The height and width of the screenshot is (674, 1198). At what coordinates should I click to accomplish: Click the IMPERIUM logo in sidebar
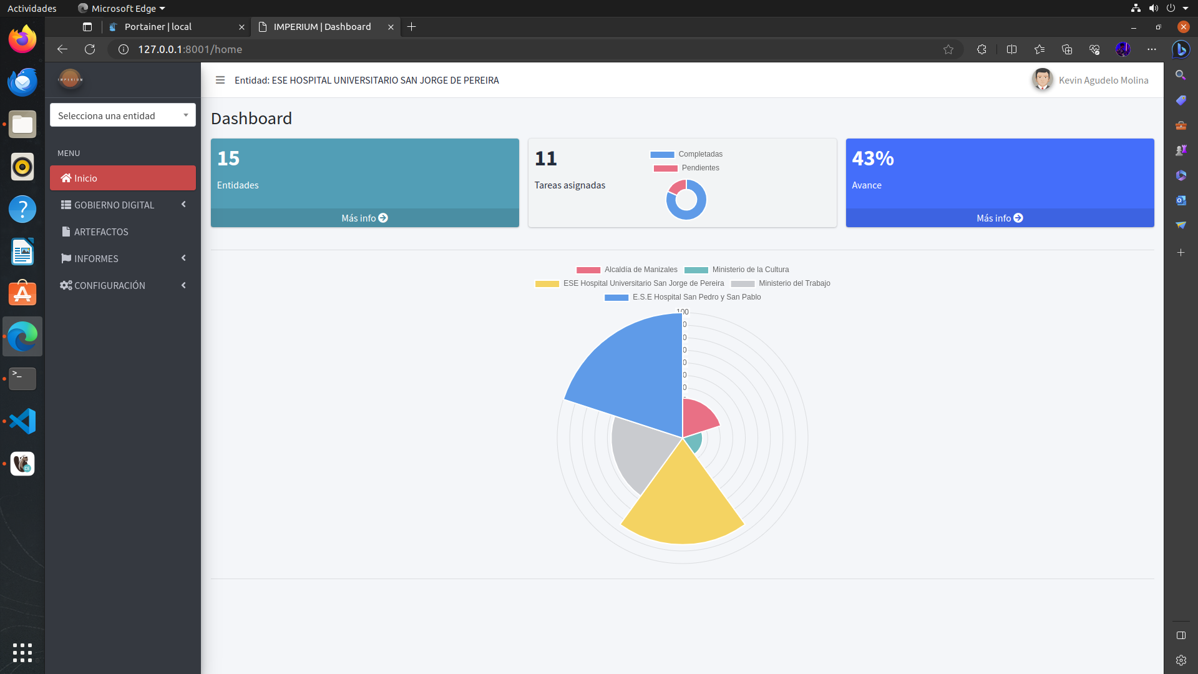coord(70,79)
